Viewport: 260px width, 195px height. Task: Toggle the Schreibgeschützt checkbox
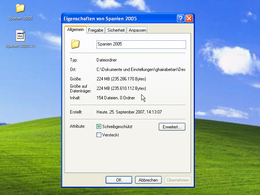coord(99,127)
